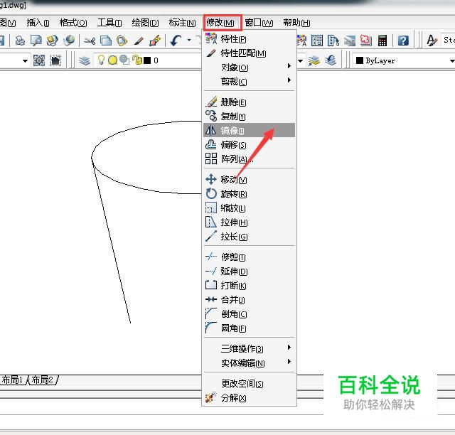
Task: Choose 旋转(R) rotate command
Action: tap(250, 194)
